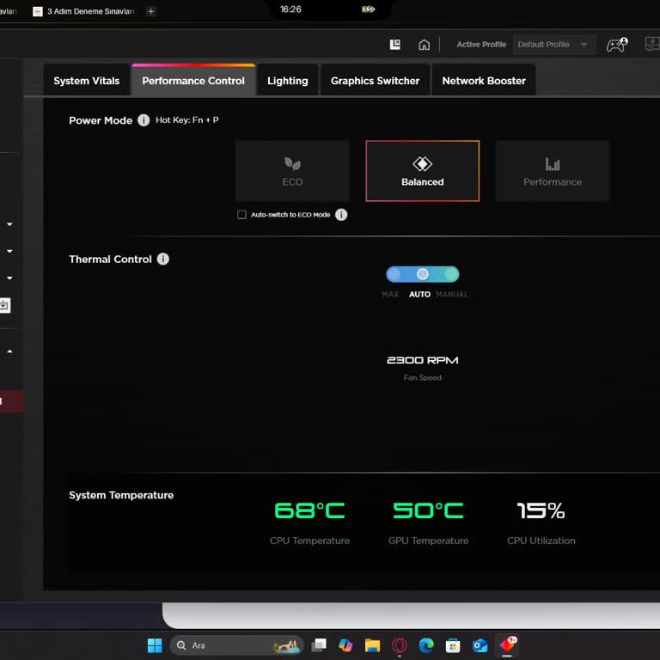Open the Opera browser from the taskbar
The width and height of the screenshot is (660, 660).
pyautogui.click(x=399, y=645)
